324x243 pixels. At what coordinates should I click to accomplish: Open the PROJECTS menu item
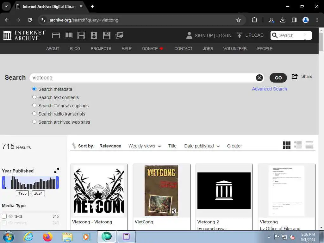coord(101,49)
